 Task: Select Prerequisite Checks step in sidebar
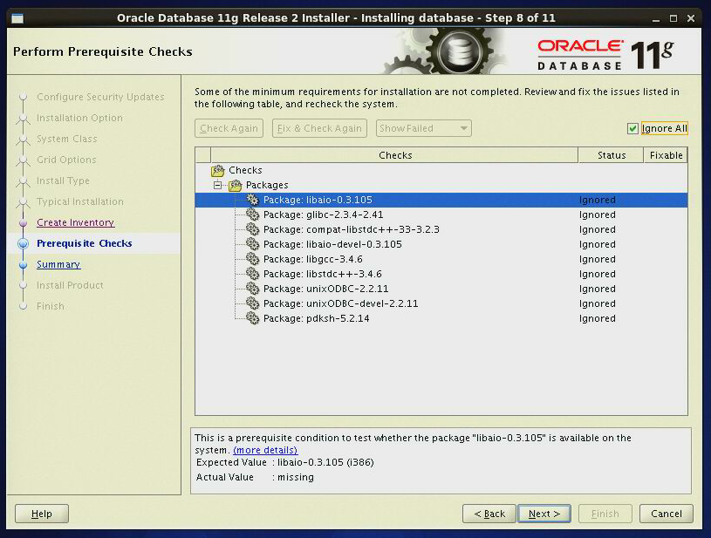coord(85,243)
